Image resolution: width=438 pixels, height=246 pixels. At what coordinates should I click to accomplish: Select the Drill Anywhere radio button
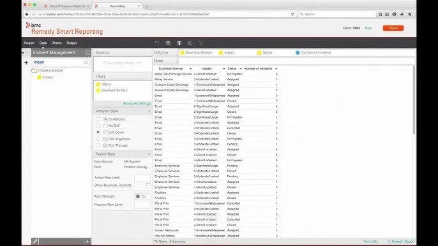(x=98, y=139)
